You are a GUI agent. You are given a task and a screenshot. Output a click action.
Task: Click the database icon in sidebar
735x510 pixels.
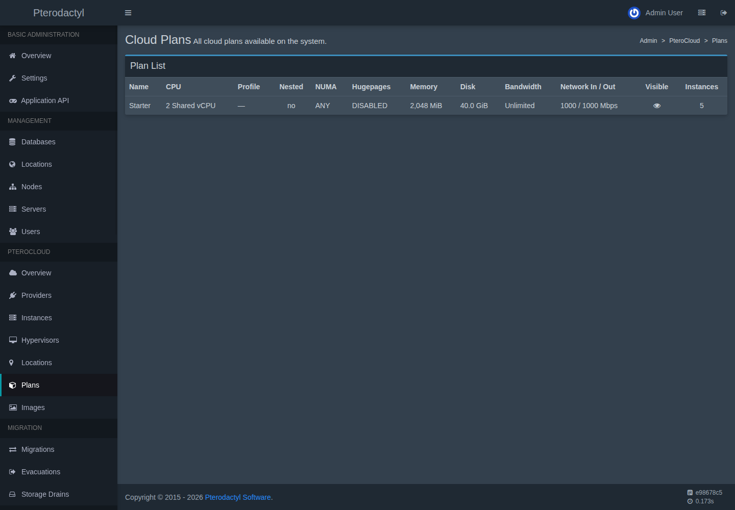(x=13, y=142)
